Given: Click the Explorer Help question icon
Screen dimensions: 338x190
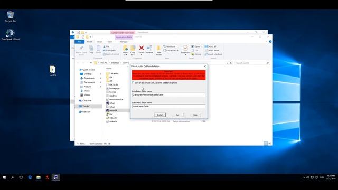Looking at the screenshot, I should (270, 42).
